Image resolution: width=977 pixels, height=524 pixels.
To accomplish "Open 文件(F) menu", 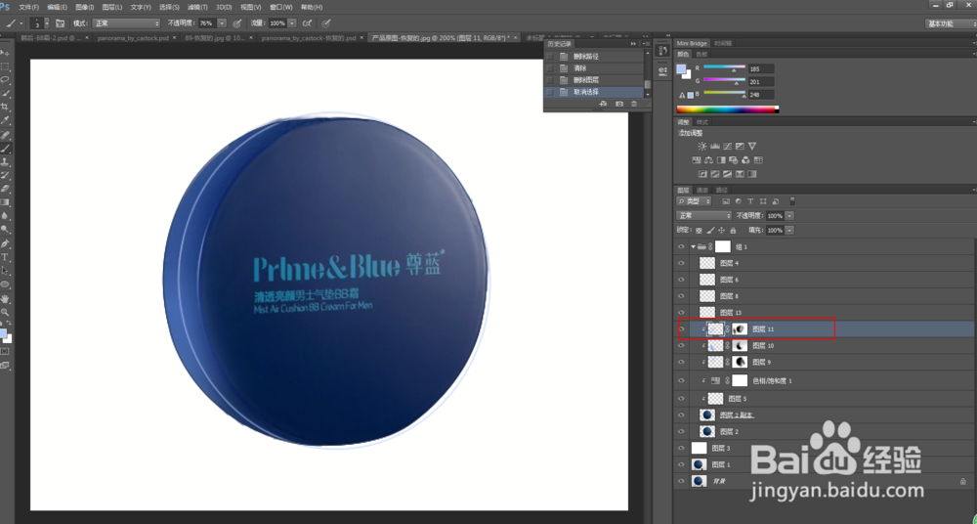I will (x=28, y=7).
